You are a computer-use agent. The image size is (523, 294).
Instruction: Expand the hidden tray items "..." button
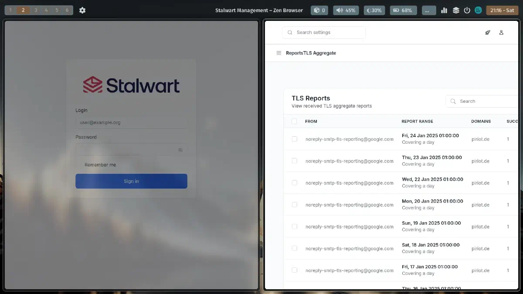point(429,10)
